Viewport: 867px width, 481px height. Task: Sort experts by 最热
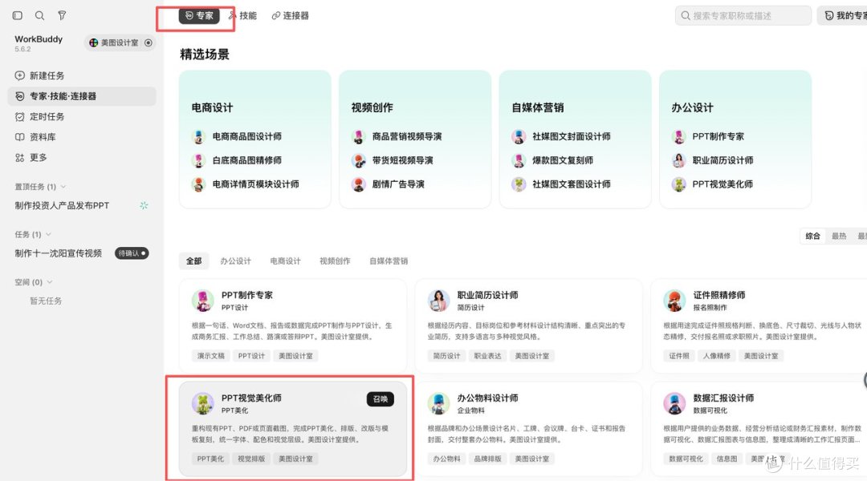pyautogui.click(x=839, y=236)
